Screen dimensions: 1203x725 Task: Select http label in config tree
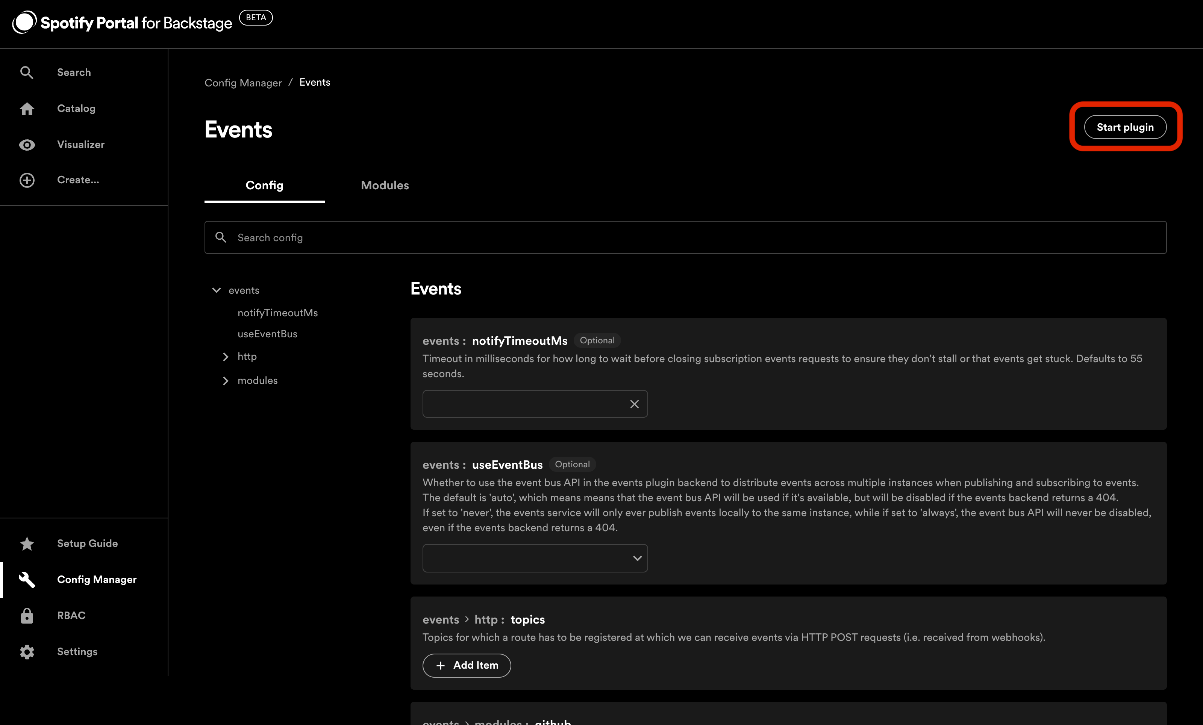point(247,356)
